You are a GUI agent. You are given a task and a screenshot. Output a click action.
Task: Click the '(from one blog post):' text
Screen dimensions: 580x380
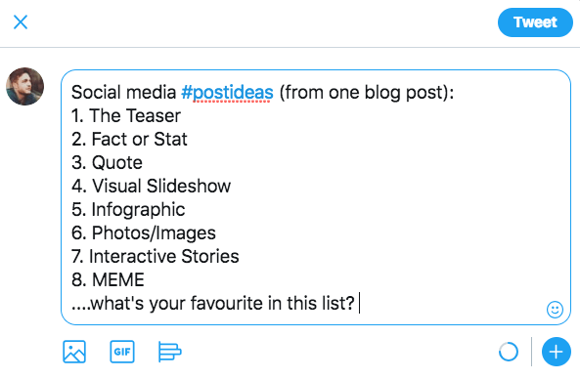[x=366, y=93]
